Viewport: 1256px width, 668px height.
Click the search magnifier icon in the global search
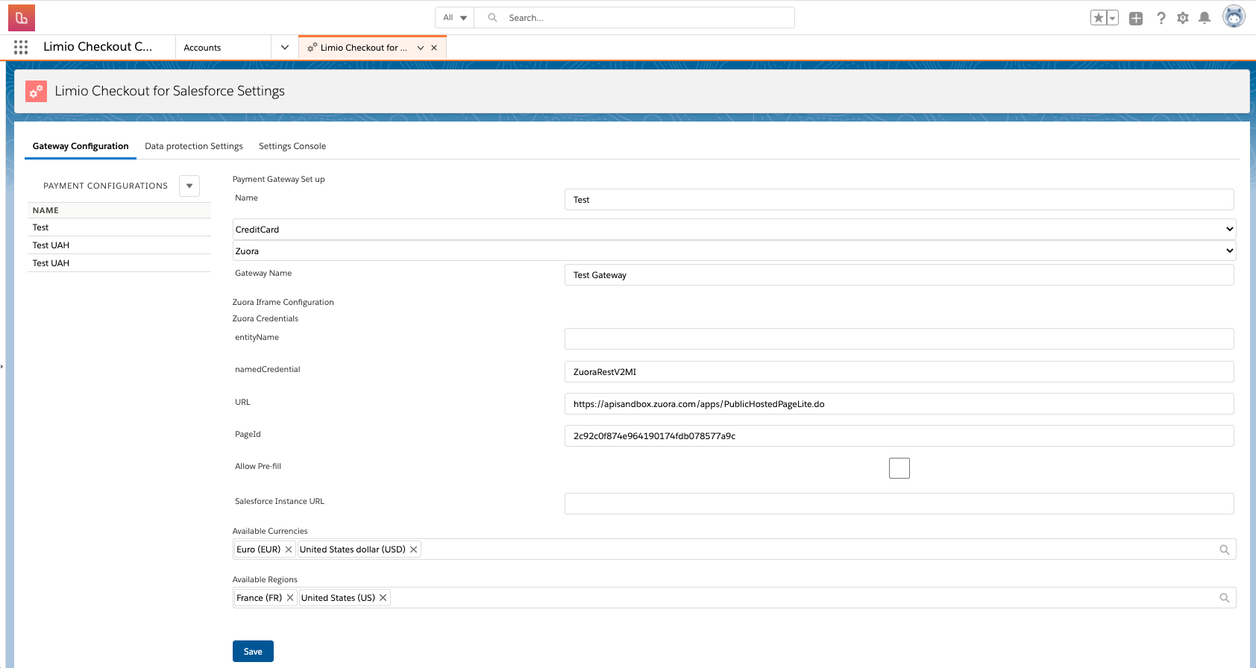tap(492, 18)
